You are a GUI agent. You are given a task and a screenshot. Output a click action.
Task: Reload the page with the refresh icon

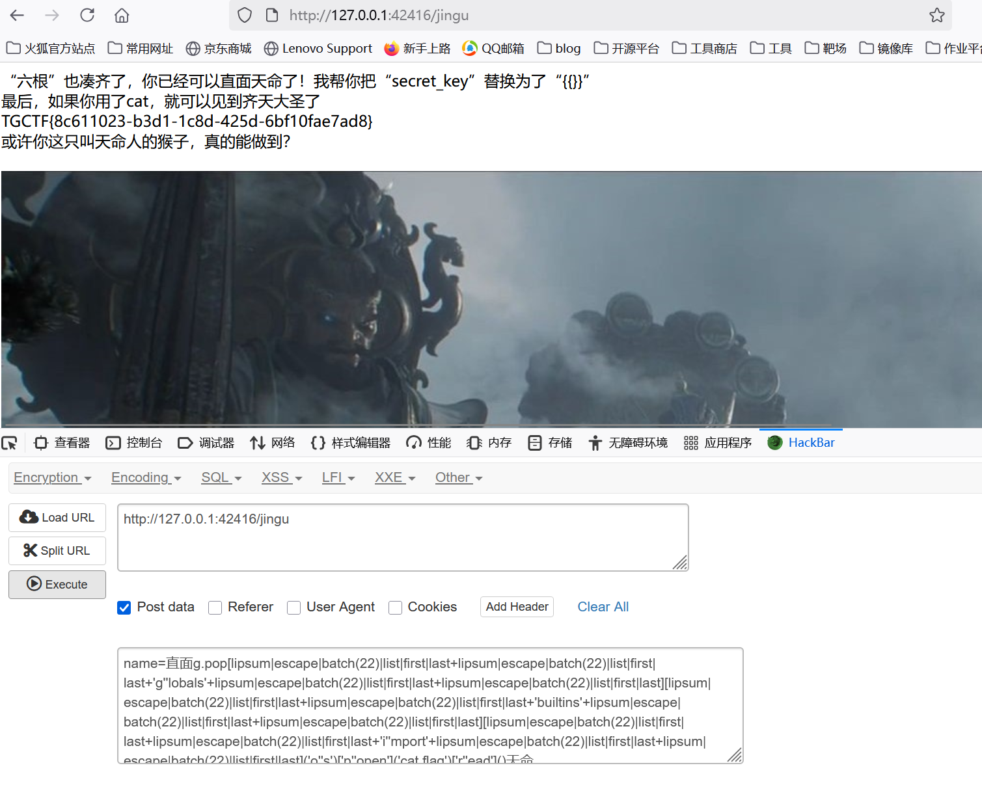pyautogui.click(x=87, y=15)
